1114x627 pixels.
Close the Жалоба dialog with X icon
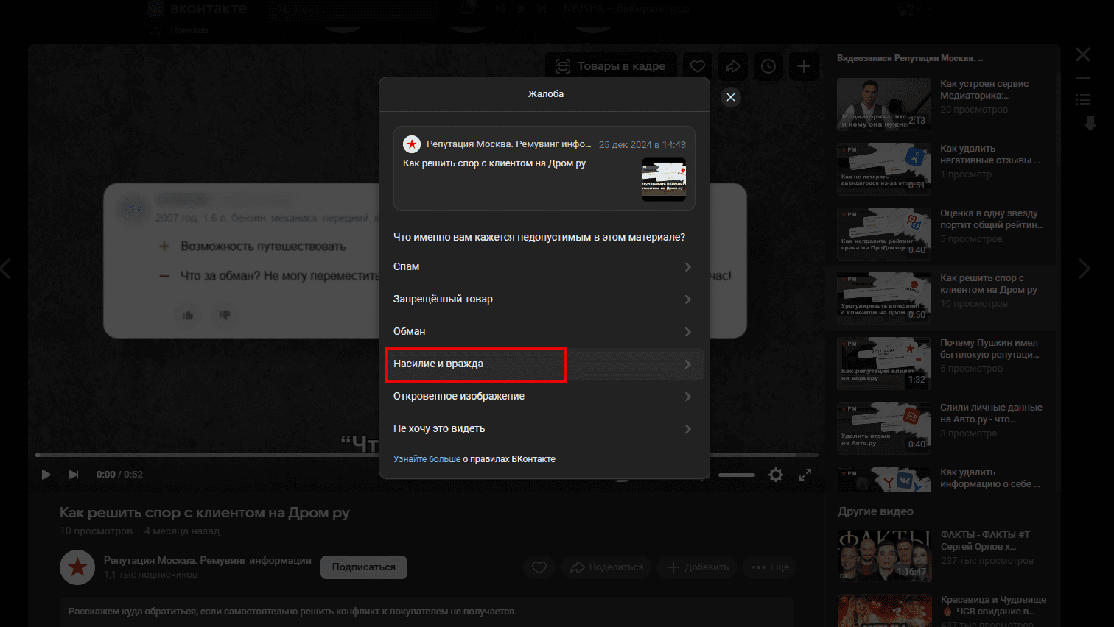(x=730, y=97)
